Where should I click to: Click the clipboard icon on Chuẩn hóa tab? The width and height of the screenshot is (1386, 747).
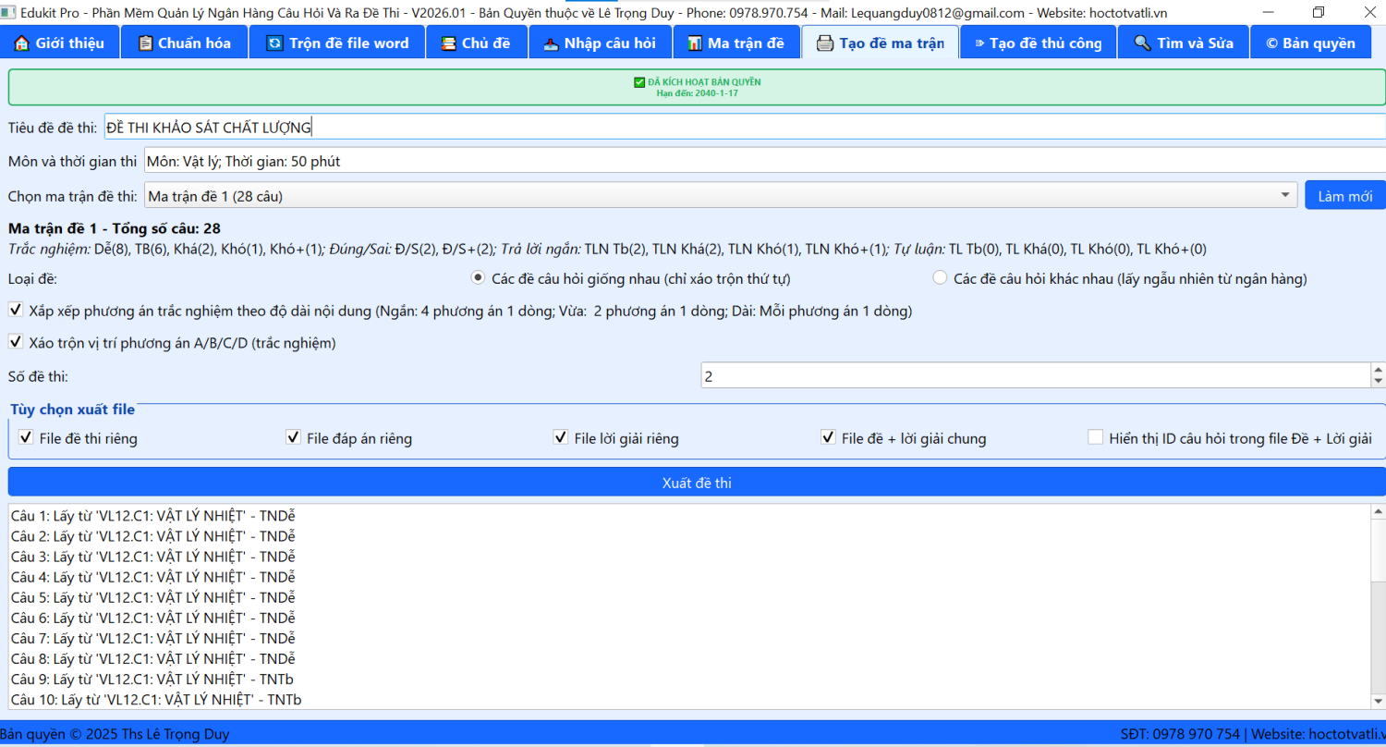click(x=145, y=43)
